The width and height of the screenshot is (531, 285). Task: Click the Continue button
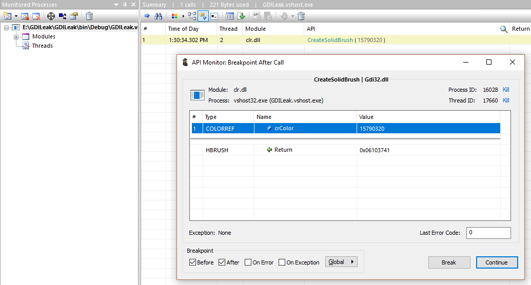pyautogui.click(x=497, y=262)
